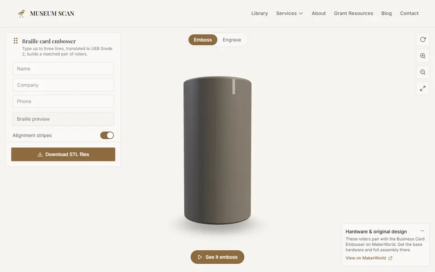Screen dimensions: 435x272
Task: Click the 3D roller cylinder model
Action: click(x=217, y=150)
